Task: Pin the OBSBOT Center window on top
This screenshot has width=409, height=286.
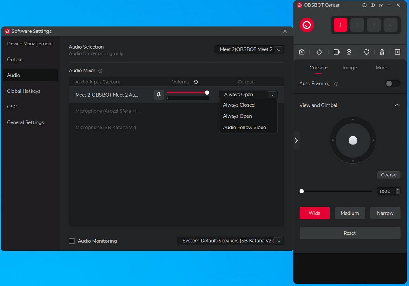Action: 381,5
